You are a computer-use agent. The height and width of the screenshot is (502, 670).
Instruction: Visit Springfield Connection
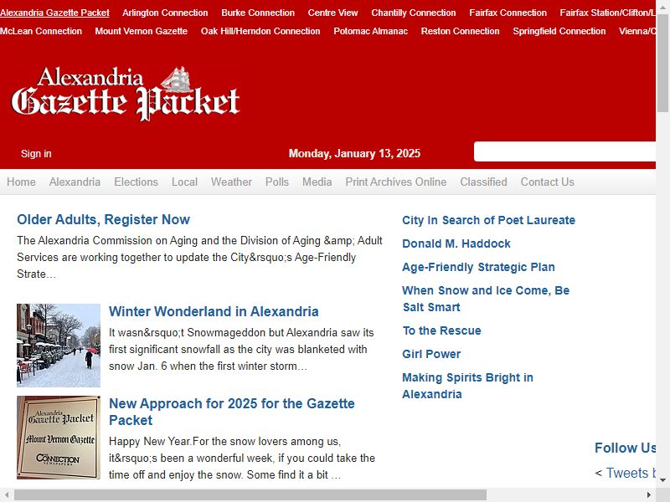pyautogui.click(x=559, y=31)
